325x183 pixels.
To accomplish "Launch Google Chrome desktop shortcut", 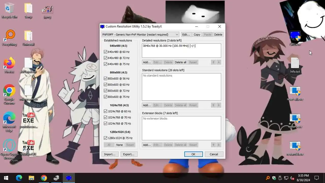I will pos(9,94).
